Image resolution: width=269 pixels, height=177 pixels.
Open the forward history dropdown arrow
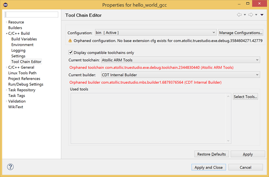pyautogui.click(x=256, y=15)
